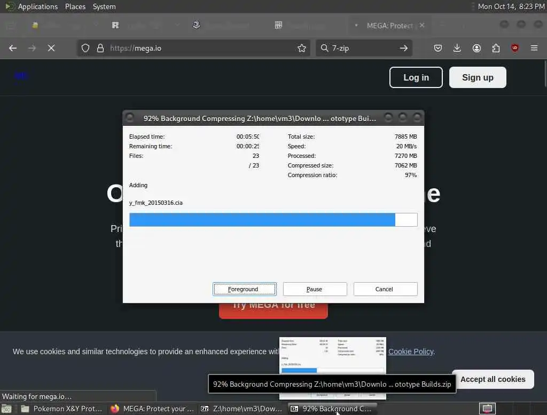Click the 92% Background C... taskbar item
Image resolution: width=547 pixels, height=415 pixels.
tap(332, 409)
